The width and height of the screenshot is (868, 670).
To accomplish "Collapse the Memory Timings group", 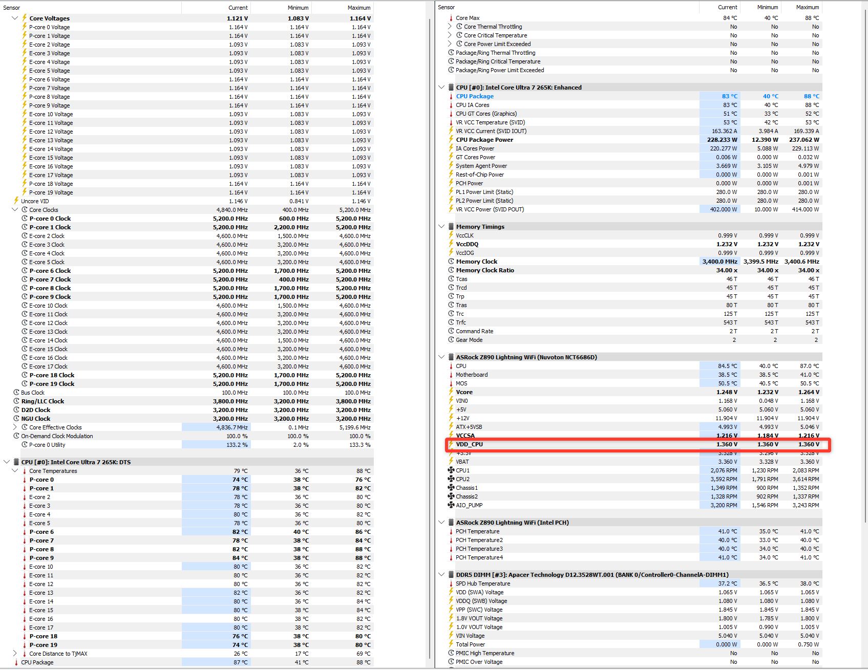I will pos(441,226).
